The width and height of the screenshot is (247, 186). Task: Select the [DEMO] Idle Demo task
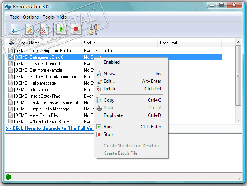point(31,90)
